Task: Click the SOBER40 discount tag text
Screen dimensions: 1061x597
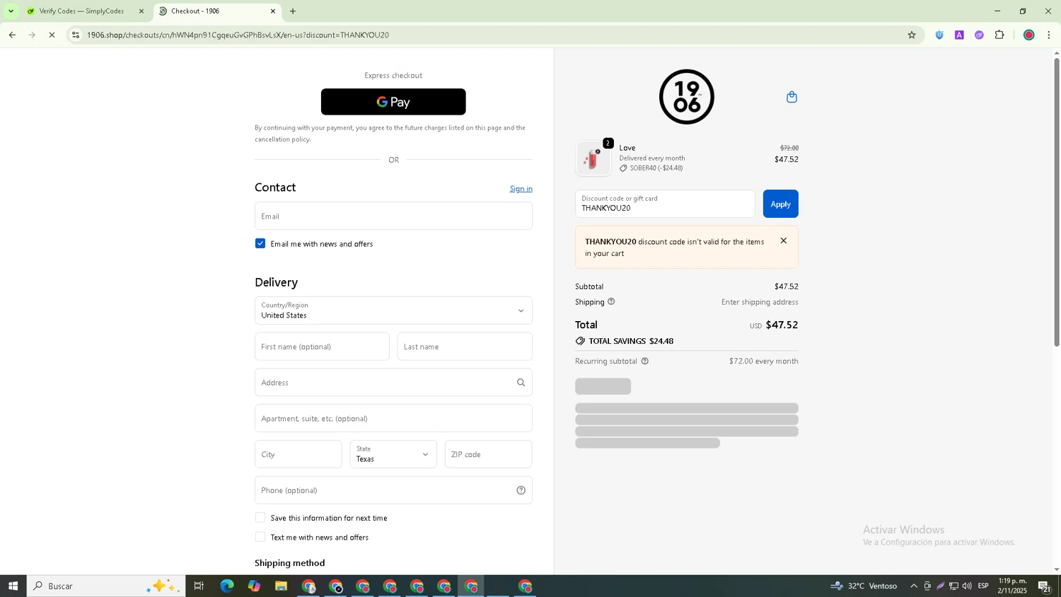Action: pos(656,168)
